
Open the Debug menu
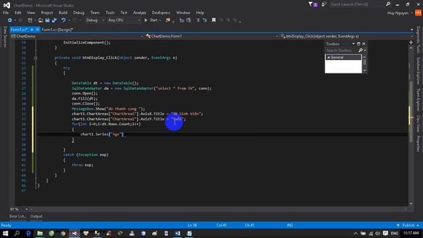coord(79,13)
